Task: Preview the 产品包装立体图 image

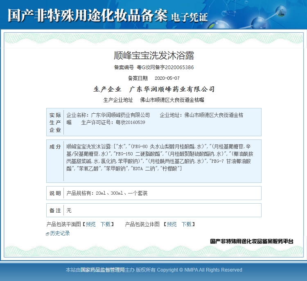Action: click(x=172, y=224)
